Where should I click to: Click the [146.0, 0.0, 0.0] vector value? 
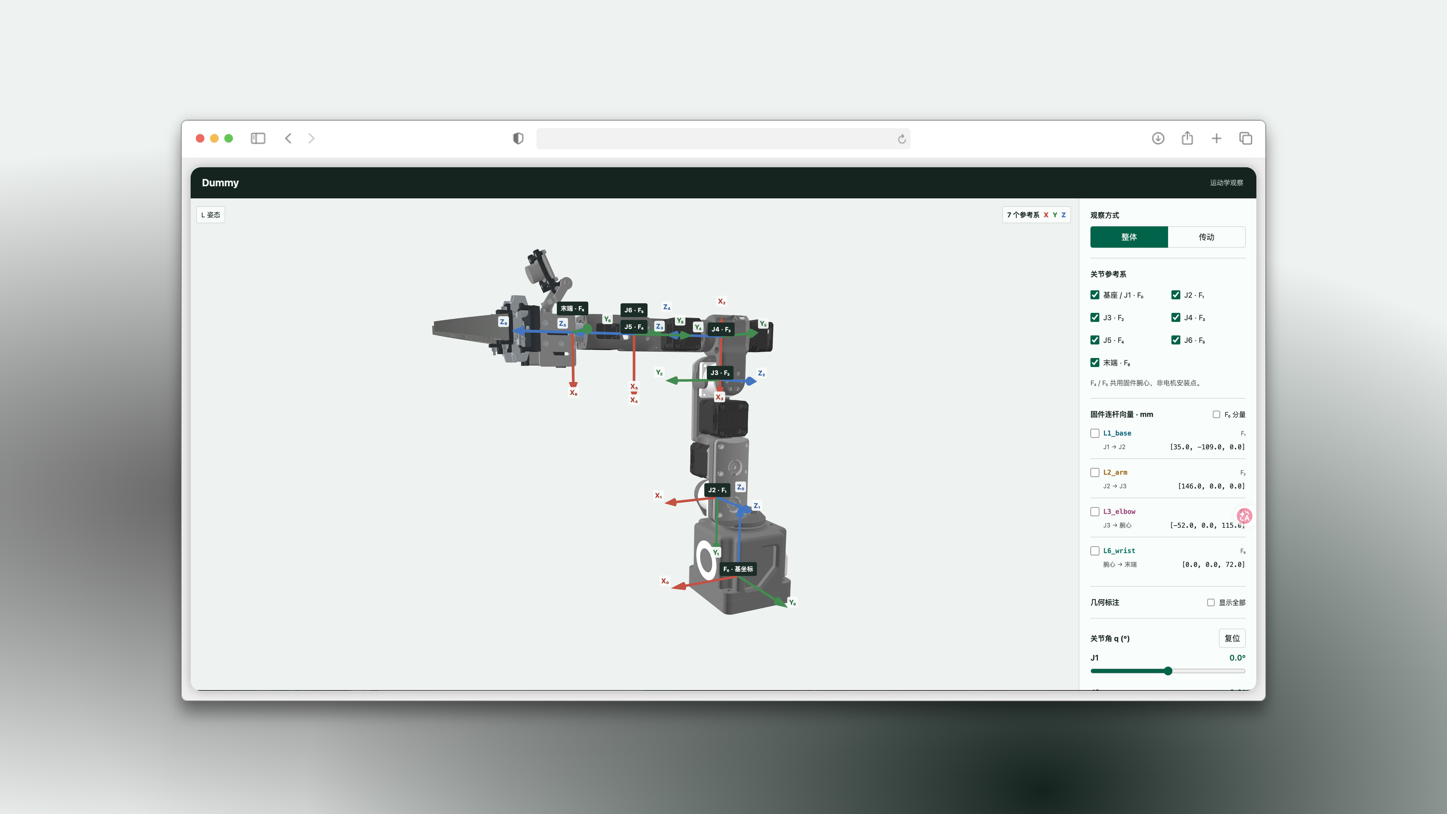(1211, 486)
